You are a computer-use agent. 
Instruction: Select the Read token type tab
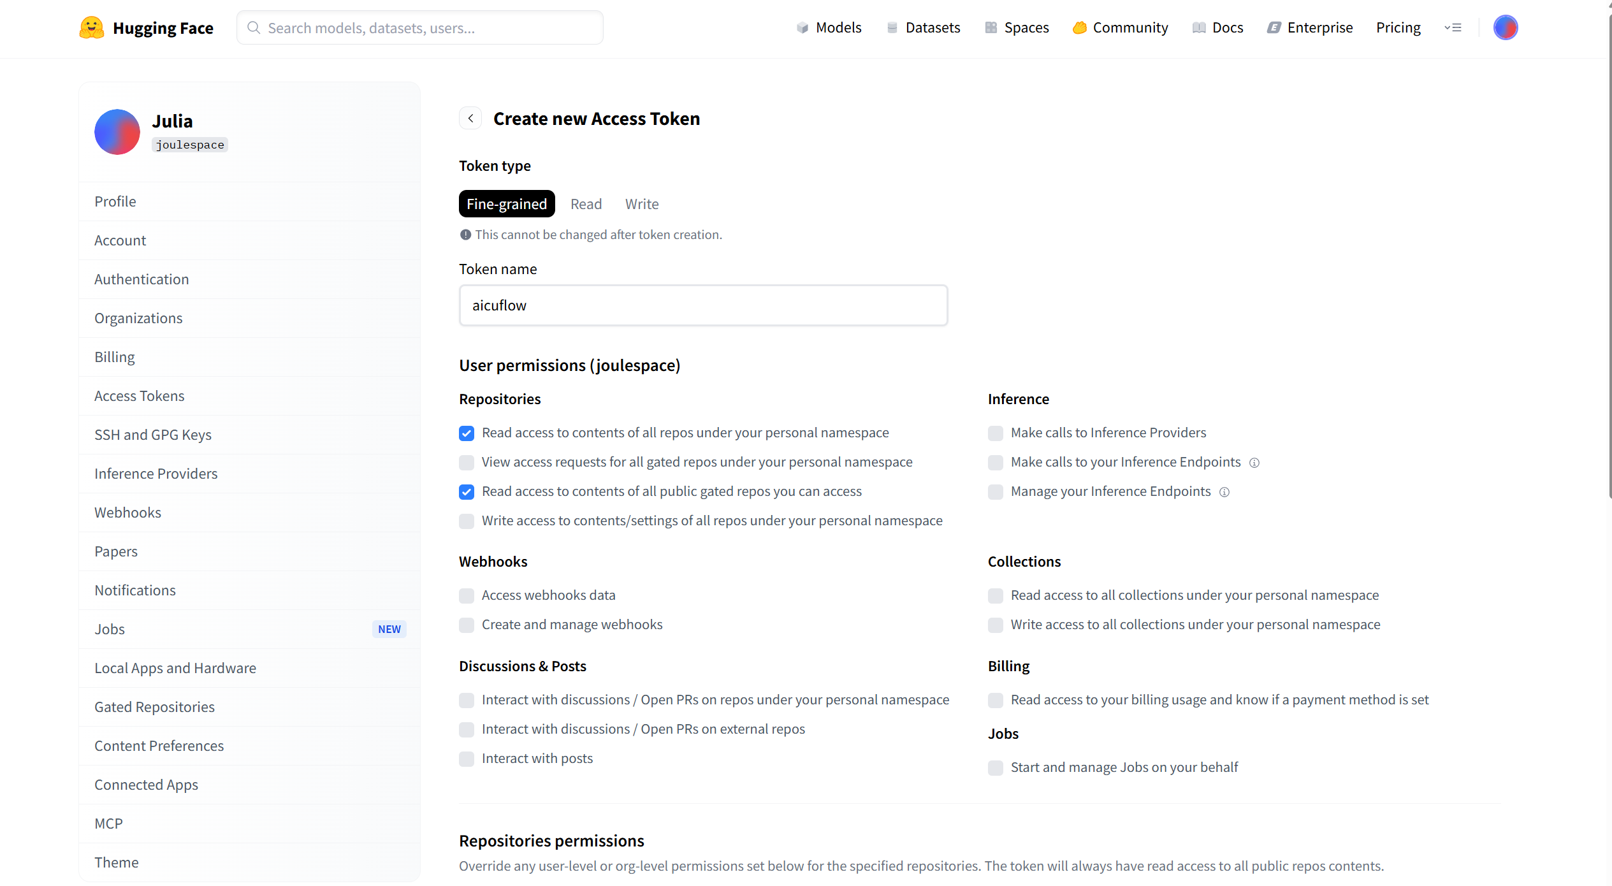coord(586,204)
